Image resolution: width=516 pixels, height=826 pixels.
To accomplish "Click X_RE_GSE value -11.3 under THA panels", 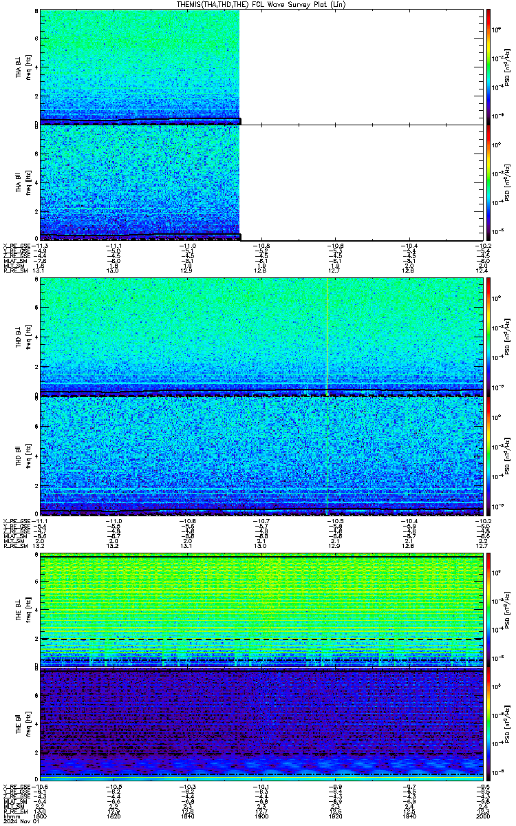I will [40, 246].
